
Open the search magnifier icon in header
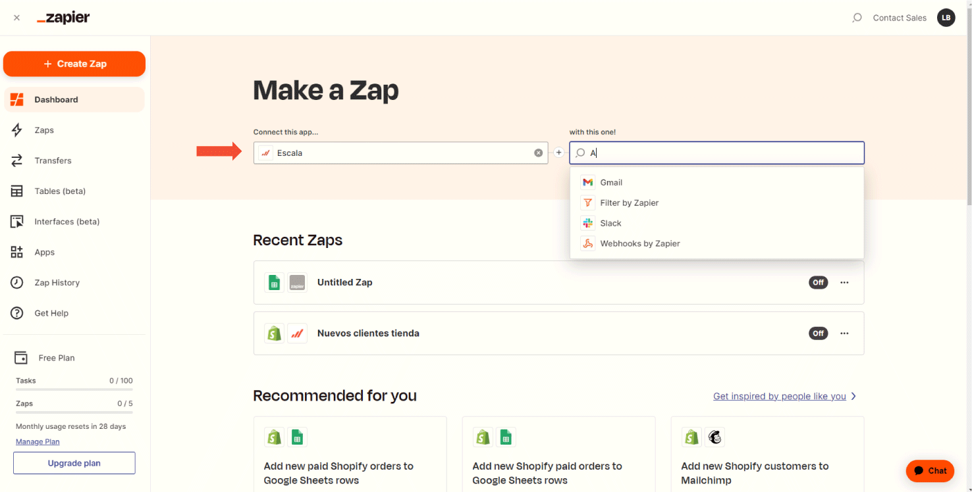pyautogui.click(x=857, y=18)
